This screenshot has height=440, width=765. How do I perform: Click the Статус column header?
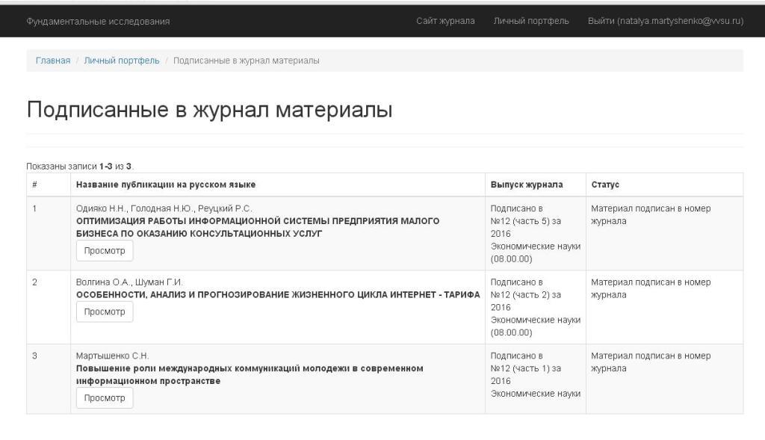(x=605, y=185)
